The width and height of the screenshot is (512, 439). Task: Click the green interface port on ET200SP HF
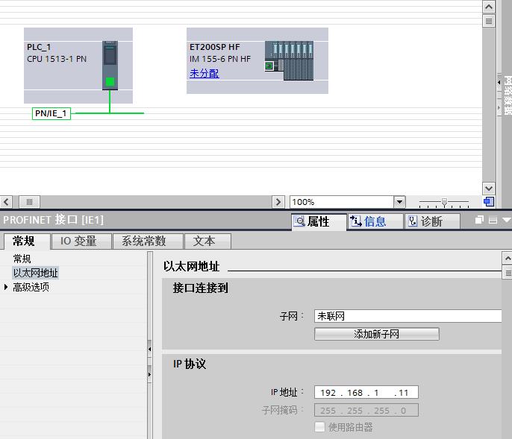coord(269,66)
